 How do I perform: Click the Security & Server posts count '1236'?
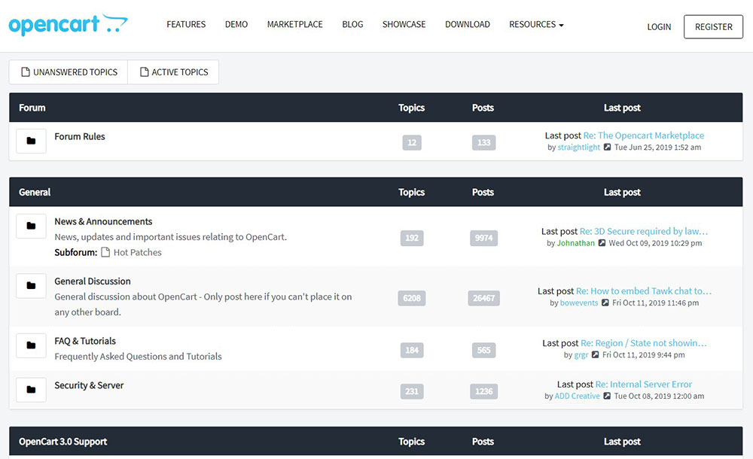click(483, 391)
